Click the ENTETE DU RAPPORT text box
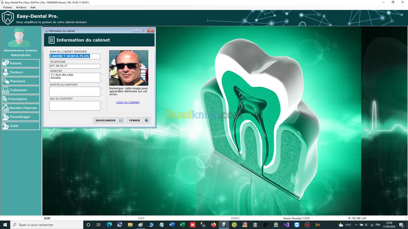The height and width of the screenshot is (229, 408). [74, 92]
